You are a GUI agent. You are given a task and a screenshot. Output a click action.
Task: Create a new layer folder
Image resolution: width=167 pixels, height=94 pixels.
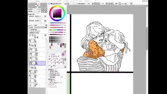[35, 35]
